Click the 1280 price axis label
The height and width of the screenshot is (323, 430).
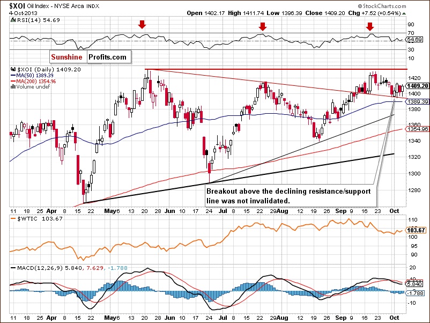click(414, 190)
